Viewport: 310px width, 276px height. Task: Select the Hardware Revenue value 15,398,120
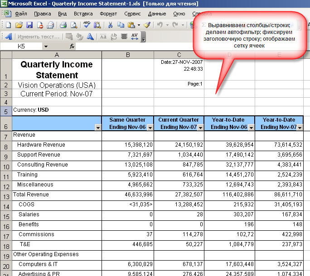point(128,146)
